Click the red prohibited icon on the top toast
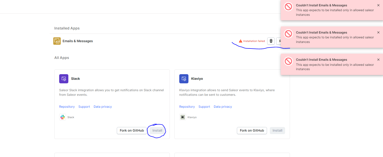This screenshot has width=383, height=157. click(288, 7)
